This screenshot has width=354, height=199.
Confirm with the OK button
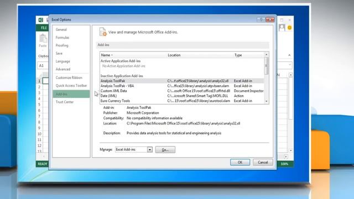click(240, 162)
